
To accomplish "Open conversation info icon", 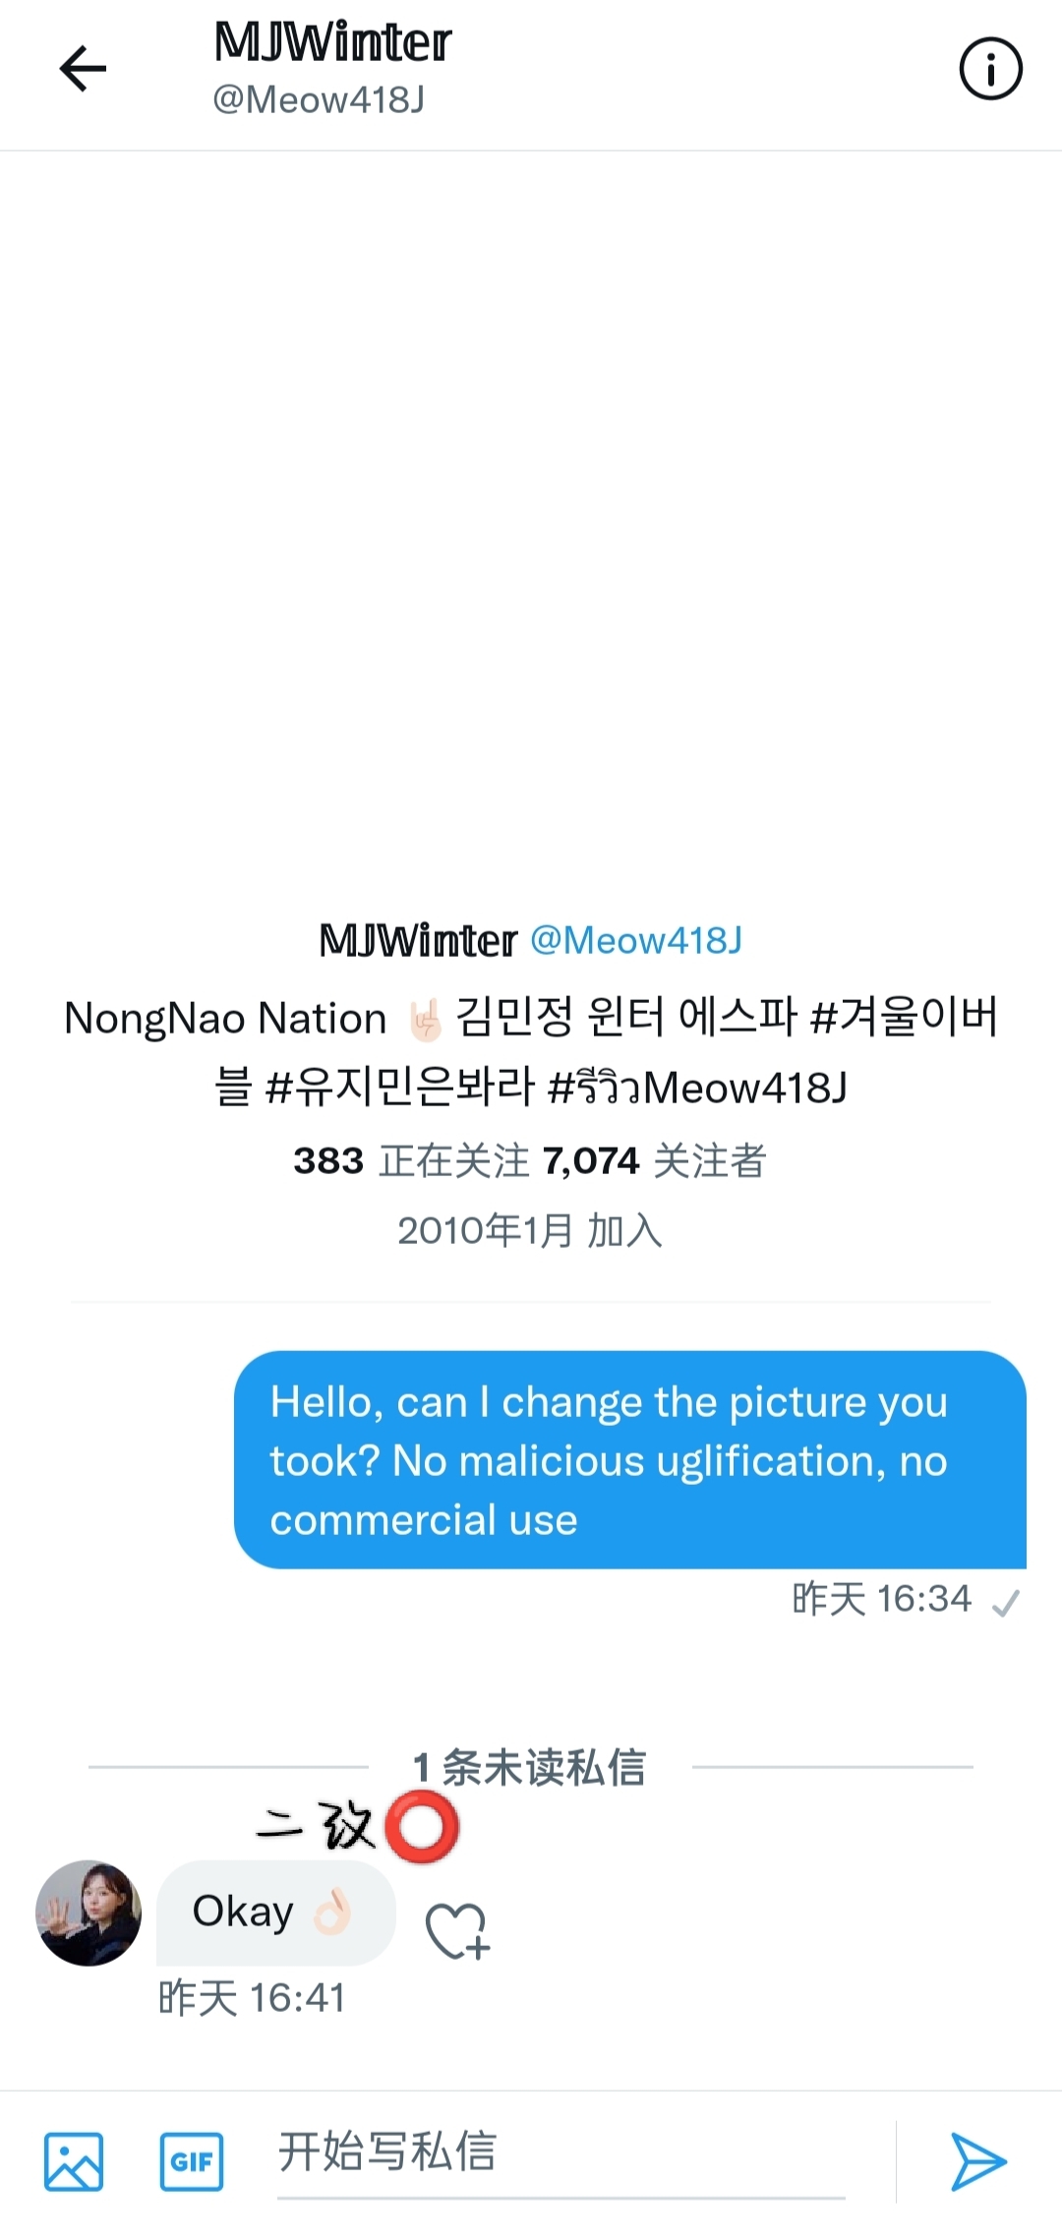I will pos(990,69).
